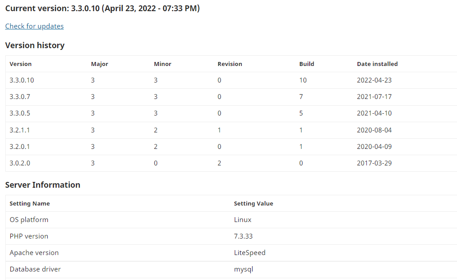Select the 3.3.0.7 version cell
The image size is (457, 280).
[20, 97]
